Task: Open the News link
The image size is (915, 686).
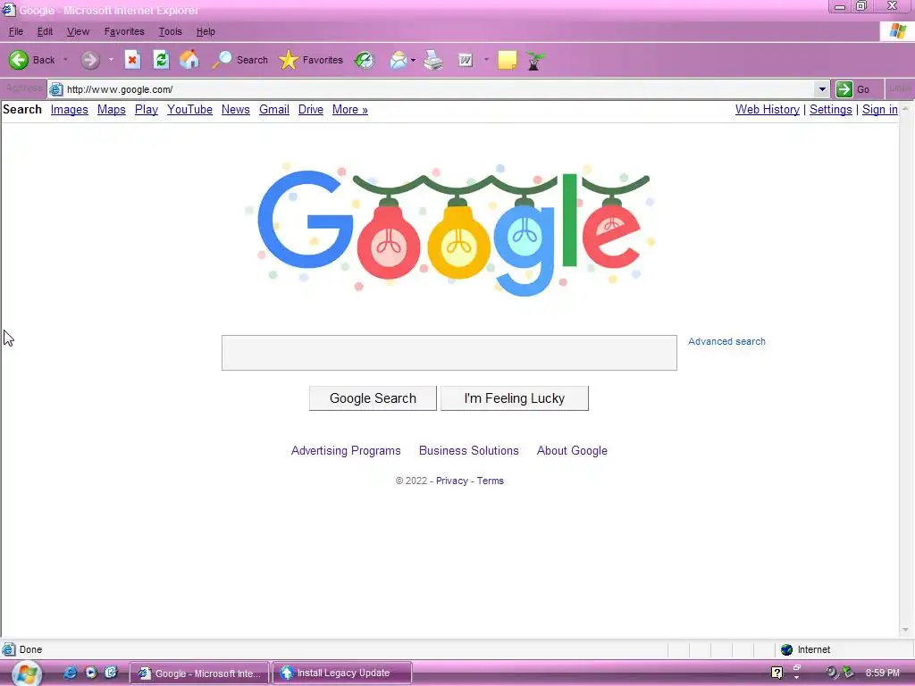Action: click(236, 110)
